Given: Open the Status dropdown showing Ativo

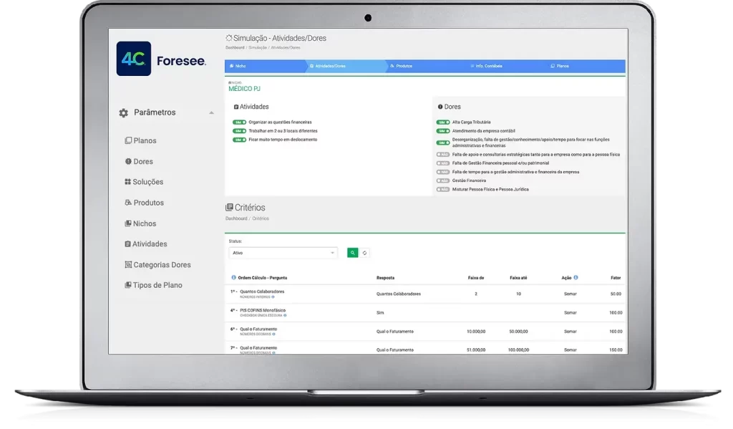Looking at the screenshot, I should 283,253.
